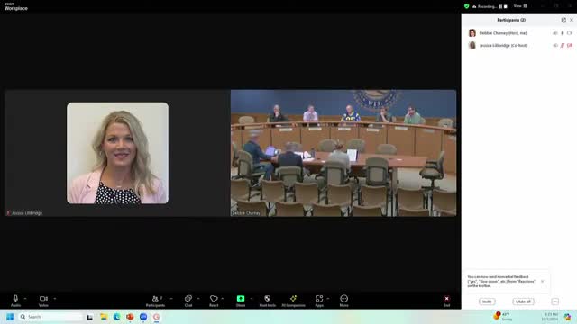This screenshot has width=577, height=324.
Task: Click the Mute all button
Action: [523, 301]
